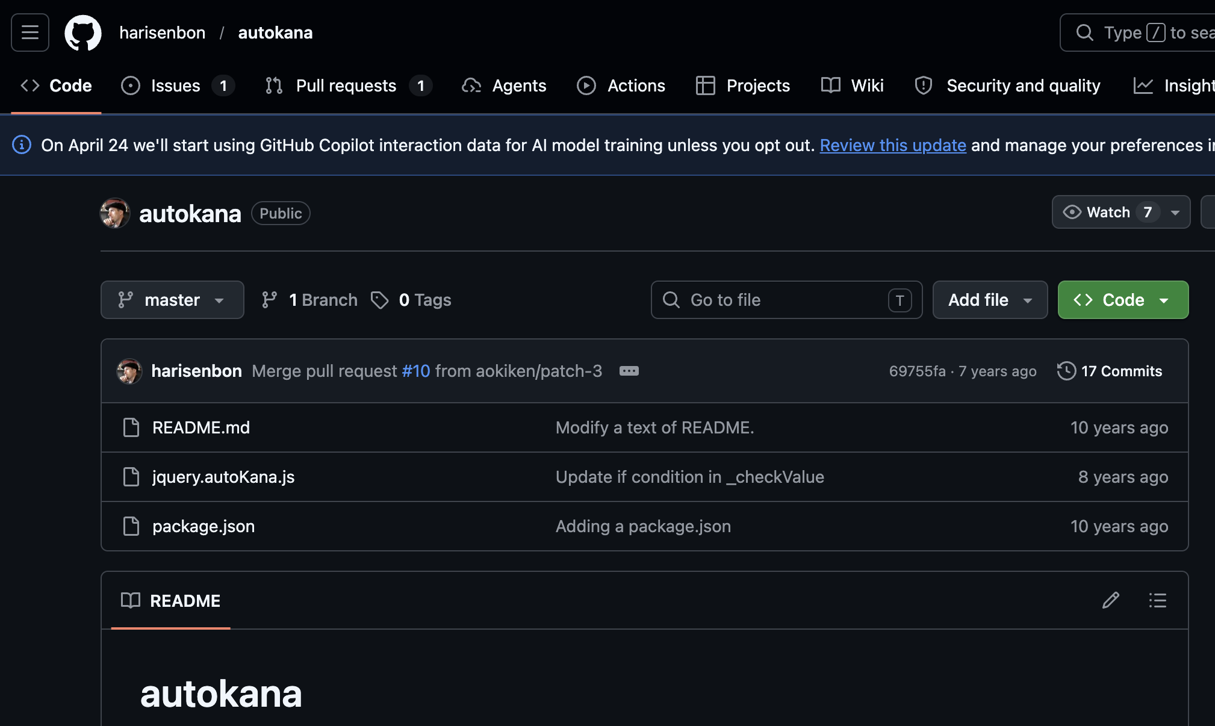Click the owner avatar next to autokana title
Screen dimensions: 1215x726
(x=115, y=213)
